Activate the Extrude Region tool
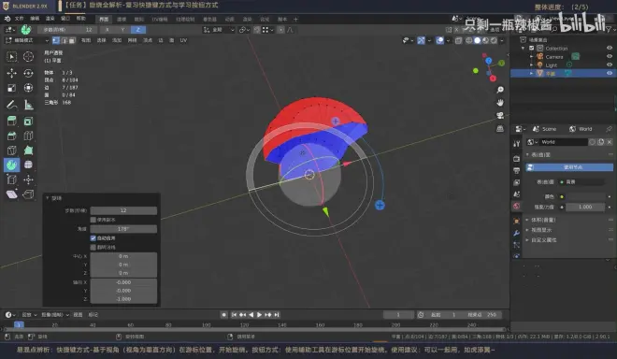The image size is (617, 359). pyautogui.click(x=11, y=121)
